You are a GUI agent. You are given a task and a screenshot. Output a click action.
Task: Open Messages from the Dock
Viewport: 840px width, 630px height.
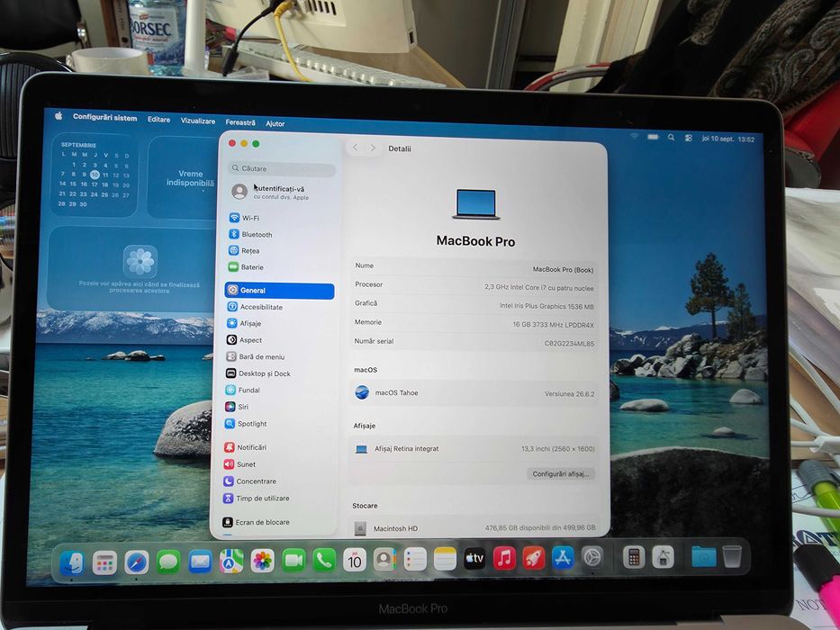pos(168,562)
